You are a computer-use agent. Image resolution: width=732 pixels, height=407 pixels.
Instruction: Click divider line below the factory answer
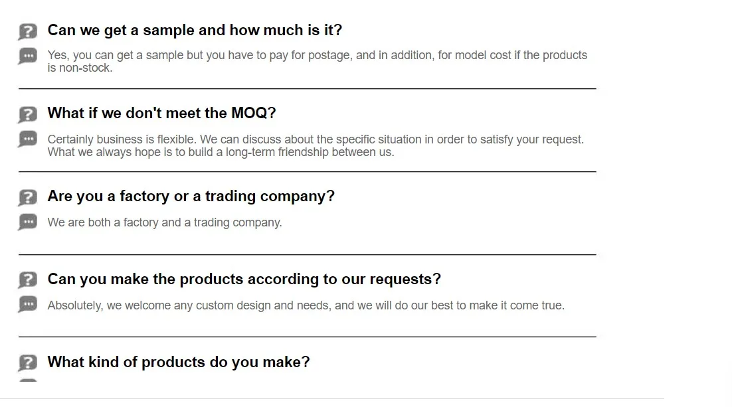307,254
